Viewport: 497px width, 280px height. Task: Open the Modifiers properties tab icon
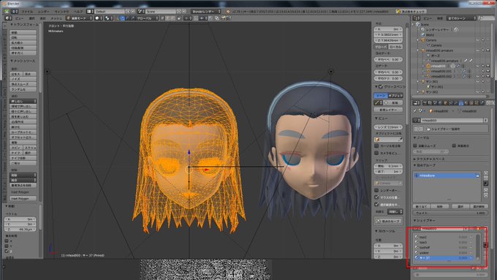pos(455,103)
